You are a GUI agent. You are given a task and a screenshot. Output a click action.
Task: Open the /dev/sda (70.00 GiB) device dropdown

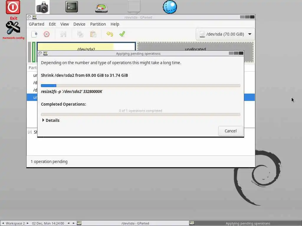point(225,34)
